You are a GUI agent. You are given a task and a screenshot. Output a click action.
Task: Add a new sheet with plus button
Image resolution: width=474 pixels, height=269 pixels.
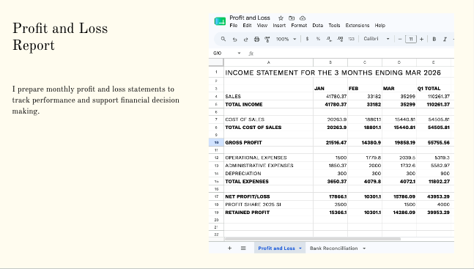pos(230,248)
